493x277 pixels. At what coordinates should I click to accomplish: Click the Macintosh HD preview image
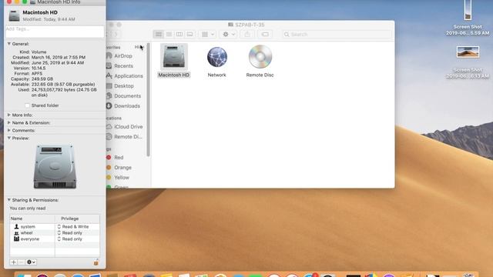(x=55, y=166)
